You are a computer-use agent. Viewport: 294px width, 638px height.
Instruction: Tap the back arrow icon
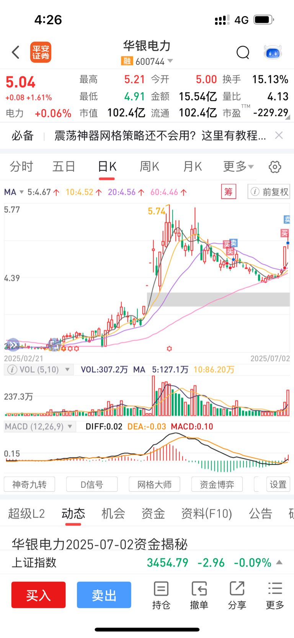click(x=16, y=52)
